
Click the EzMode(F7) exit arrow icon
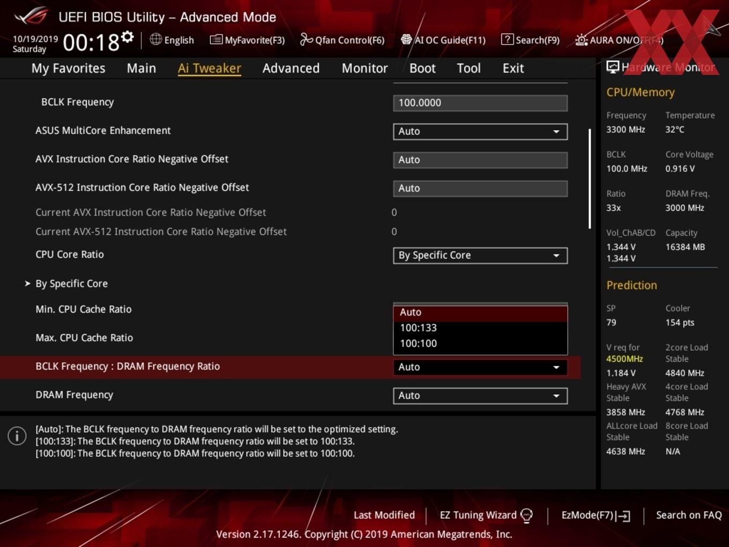click(623, 516)
